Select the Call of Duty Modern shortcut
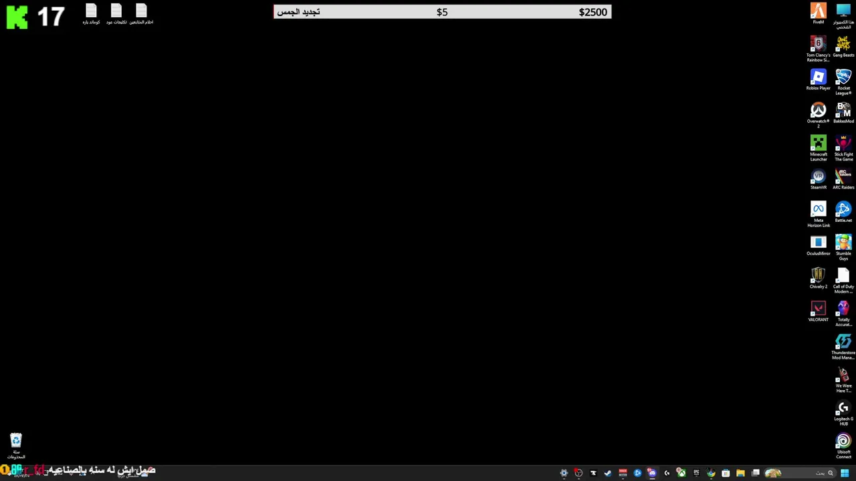Image resolution: width=856 pixels, height=481 pixels. click(x=843, y=281)
